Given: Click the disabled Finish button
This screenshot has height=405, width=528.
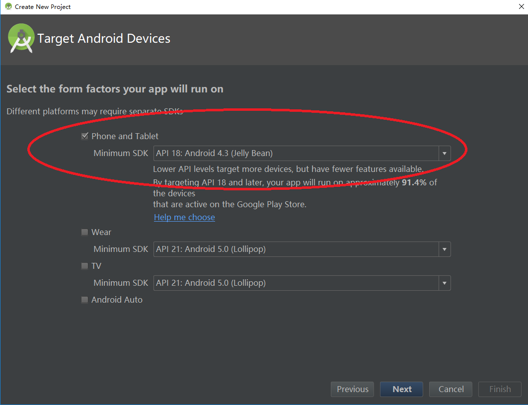Looking at the screenshot, I should pyautogui.click(x=499, y=389).
